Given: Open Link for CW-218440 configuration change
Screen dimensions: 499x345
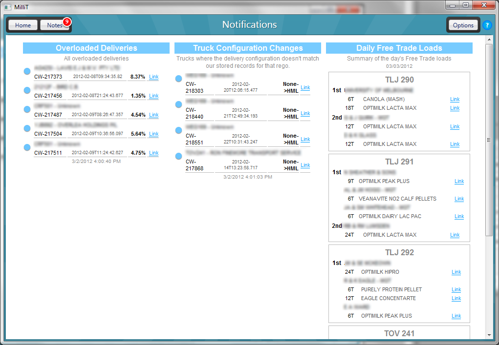Looking at the screenshot, I should [x=305, y=113].
